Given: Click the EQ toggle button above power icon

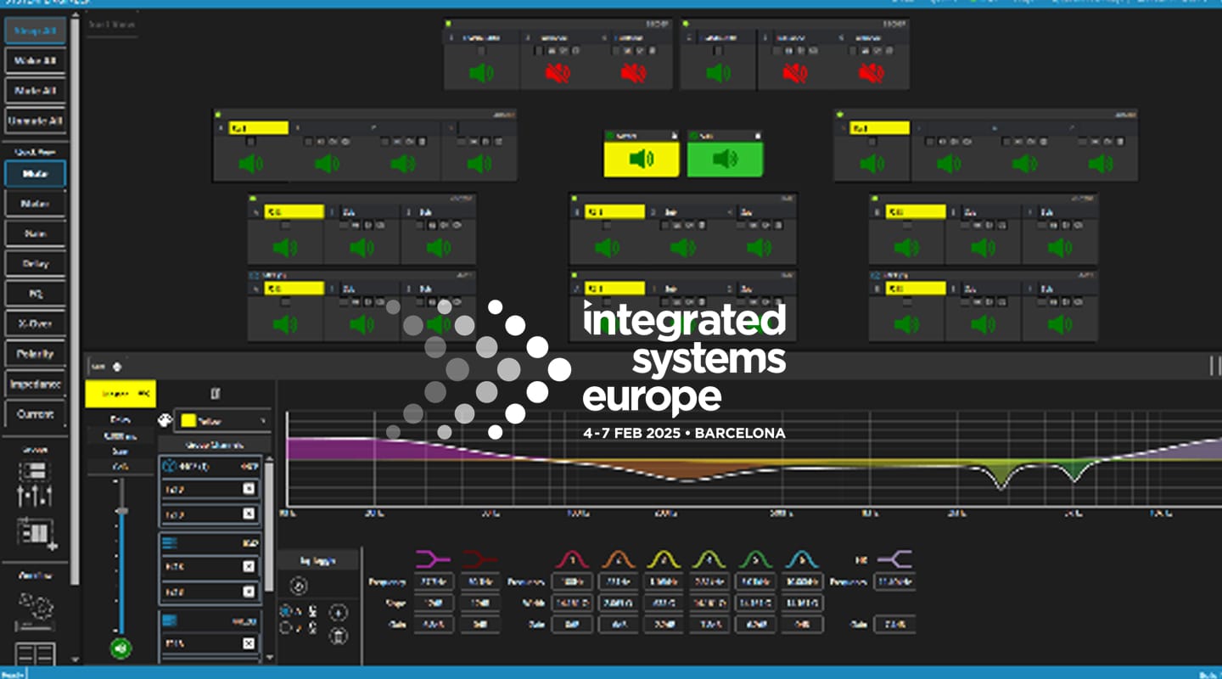Looking at the screenshot, I should [317, 561].
